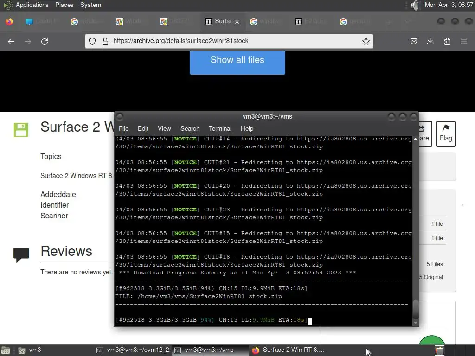The height and width of the screenshot is (356, 475).
Task: Click the terminal title vm3@vm3:~/vms
Action: coord(267,116)
